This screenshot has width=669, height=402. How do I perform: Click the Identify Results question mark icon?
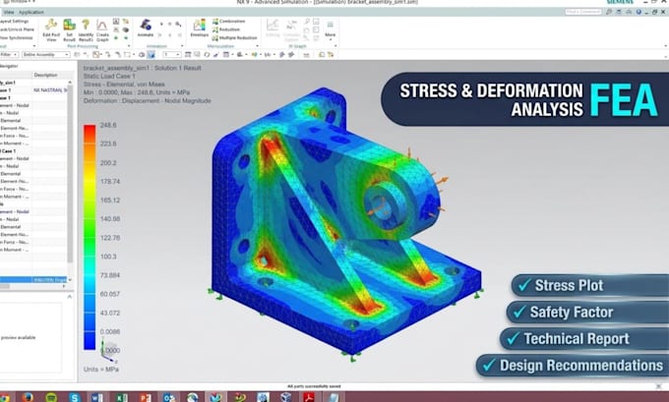click(x=86, y=26)
